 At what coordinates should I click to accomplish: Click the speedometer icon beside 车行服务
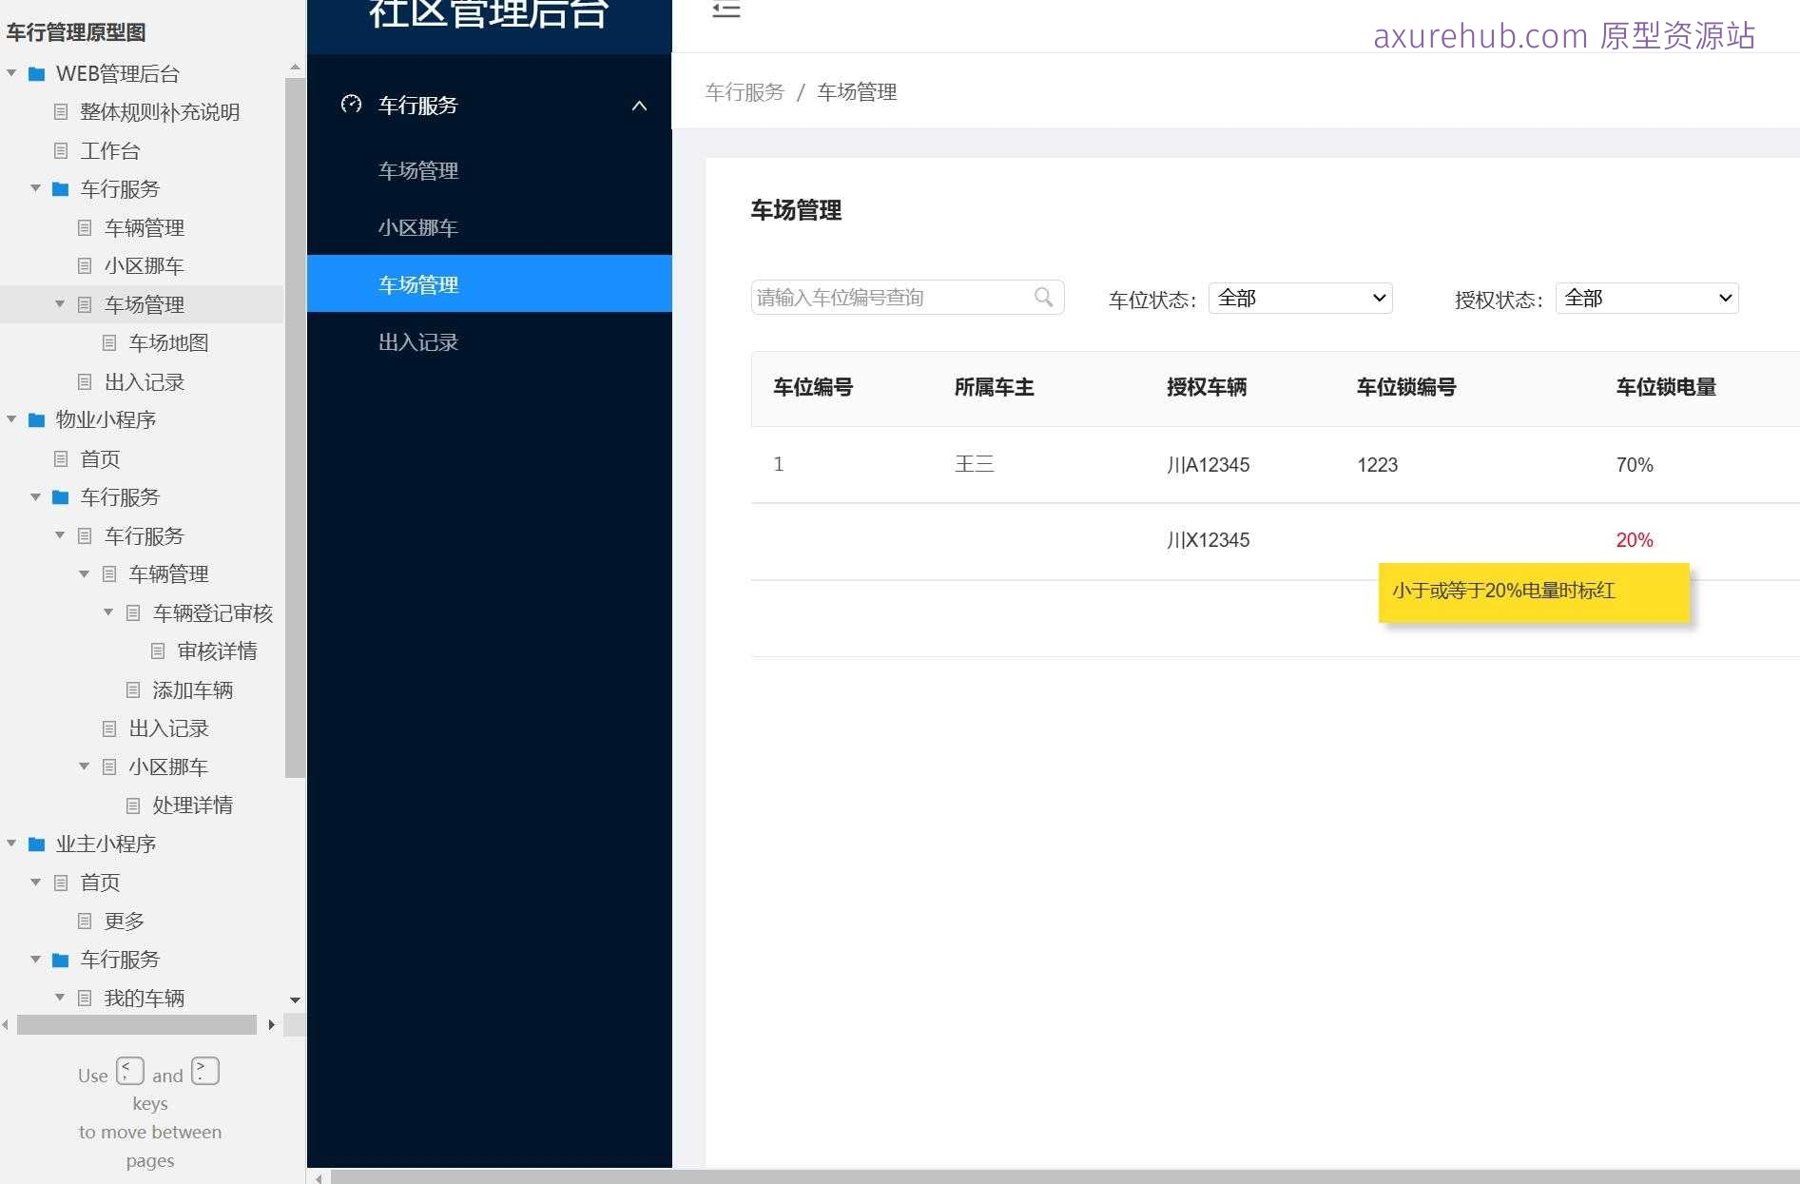click(352, 106)
